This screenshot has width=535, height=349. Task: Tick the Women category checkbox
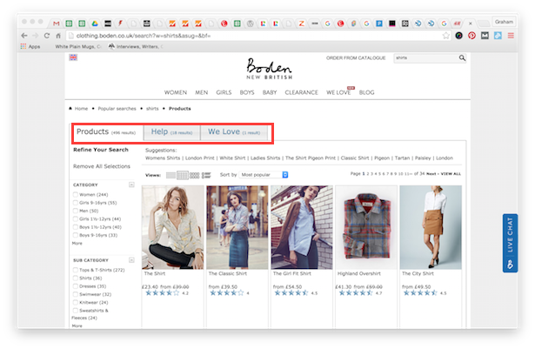pos(77,194)
